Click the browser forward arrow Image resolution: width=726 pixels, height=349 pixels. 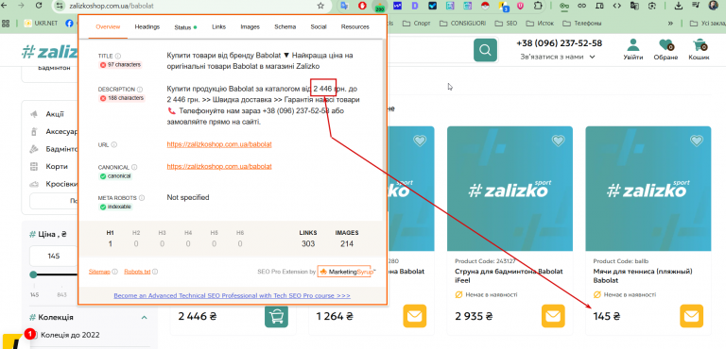(x=21, y=6)
